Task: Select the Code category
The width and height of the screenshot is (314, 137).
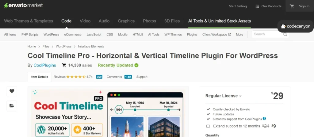Action: click(67, 21)
